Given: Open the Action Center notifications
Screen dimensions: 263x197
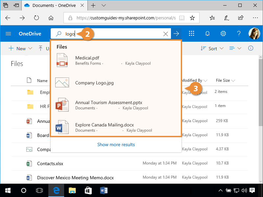Looking at the screenshot, I should [252, 190].
